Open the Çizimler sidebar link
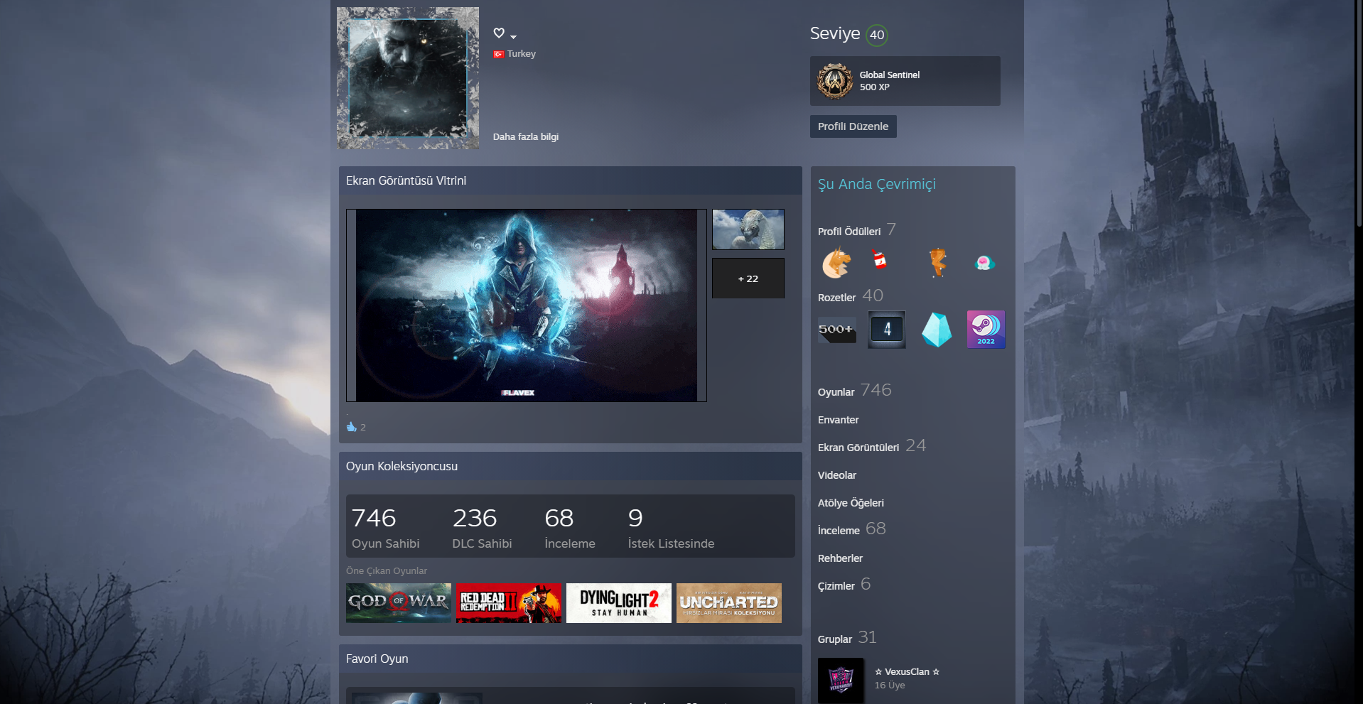 [x=844, y=585]
